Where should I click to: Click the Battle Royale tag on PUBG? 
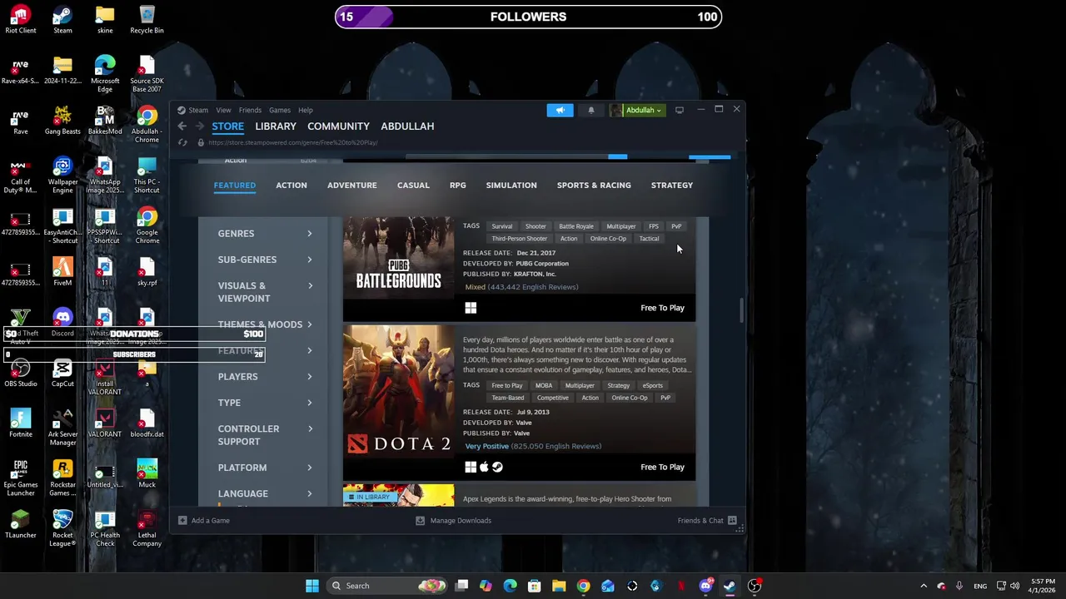tap(576, 226)
